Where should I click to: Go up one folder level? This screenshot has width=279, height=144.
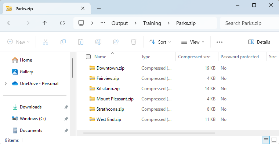[45, 23]
